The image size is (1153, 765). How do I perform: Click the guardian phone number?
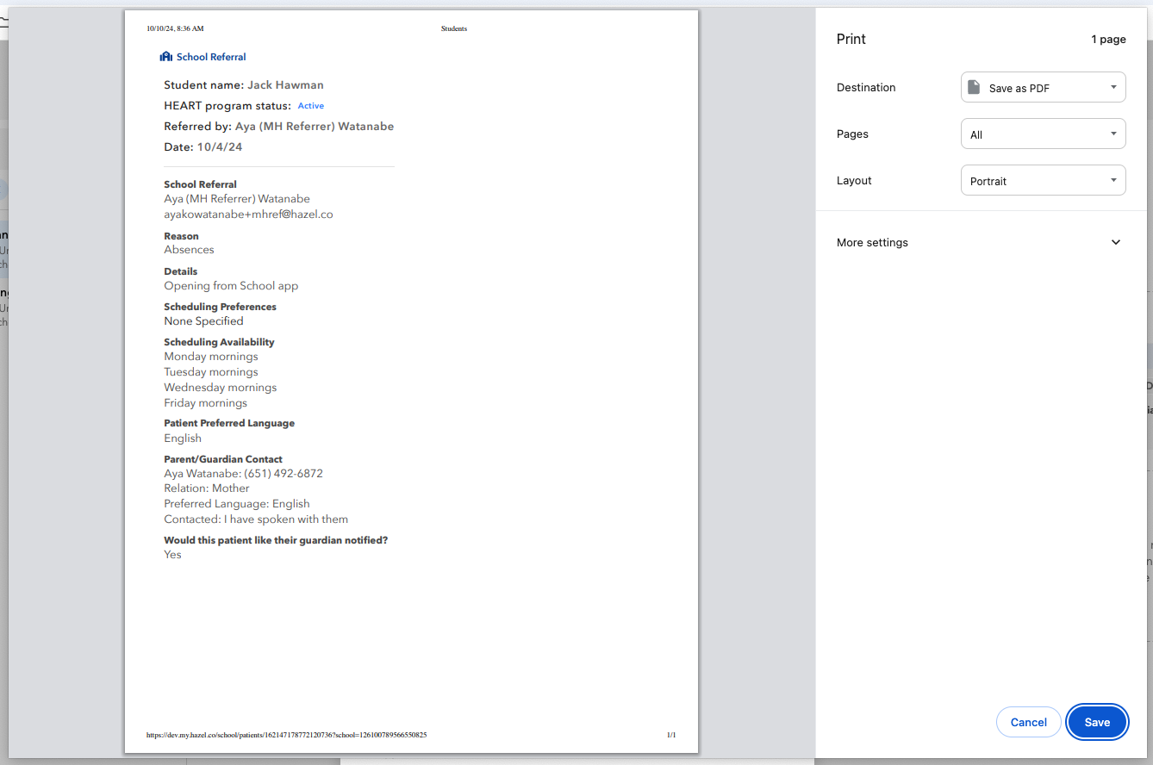coord(284,473)
